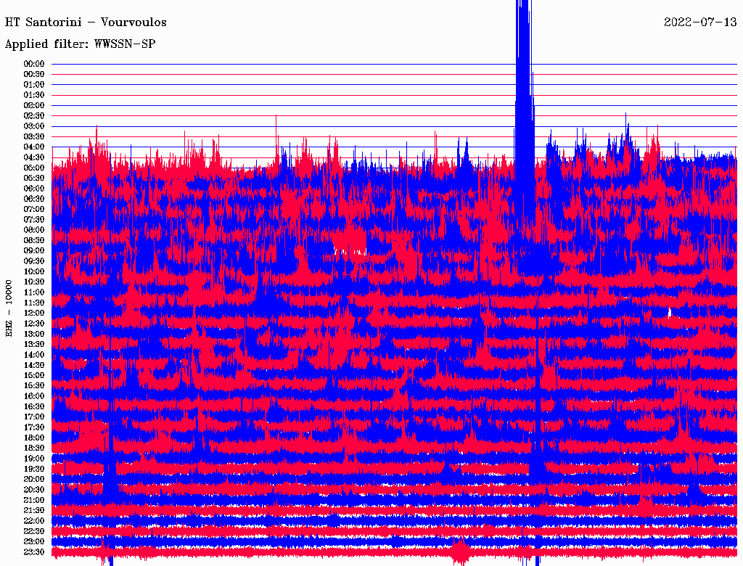Click the EHZ - 10000 axis label
Image resolution: width=743 pixels, height=566 pixels.
pyautogui.click(x=9, y=308)
